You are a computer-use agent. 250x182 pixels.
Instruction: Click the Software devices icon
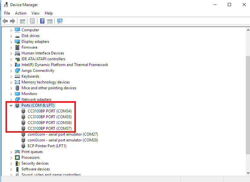(17, 169)
